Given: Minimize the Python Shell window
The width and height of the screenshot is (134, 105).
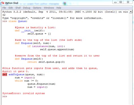Looking at the screenshot, I should [115, 2].
